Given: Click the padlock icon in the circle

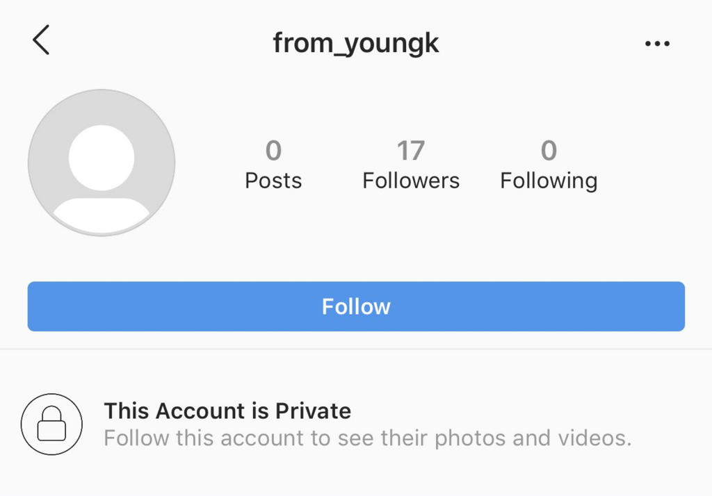Looking at the screenshot, I should pyautogui.click(x=51, y=424).
